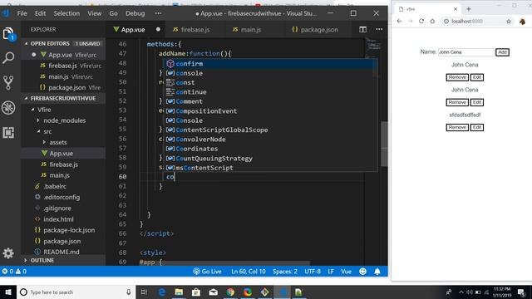The image size is (532, 299).
Task: Click Edit under sfdsdfsdffsdf
Action: click(x=476, y=127)
